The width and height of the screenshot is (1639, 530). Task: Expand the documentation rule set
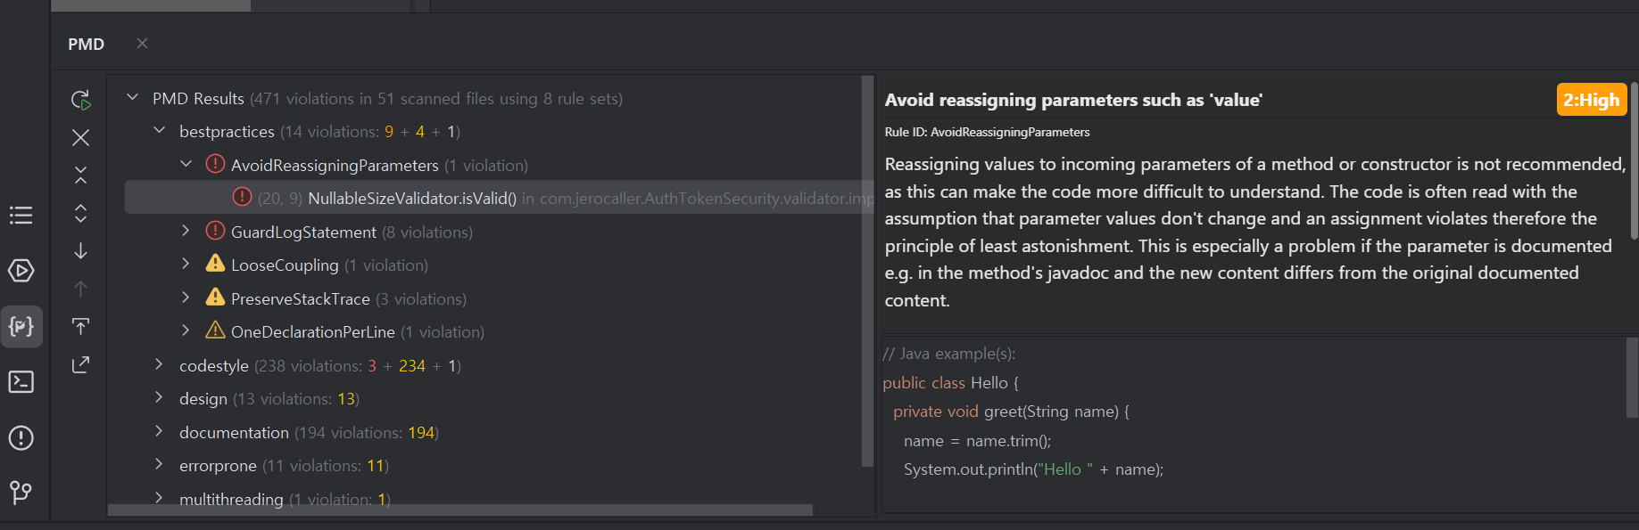160,432
